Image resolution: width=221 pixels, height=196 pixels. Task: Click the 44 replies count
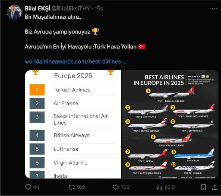[36, 187]
